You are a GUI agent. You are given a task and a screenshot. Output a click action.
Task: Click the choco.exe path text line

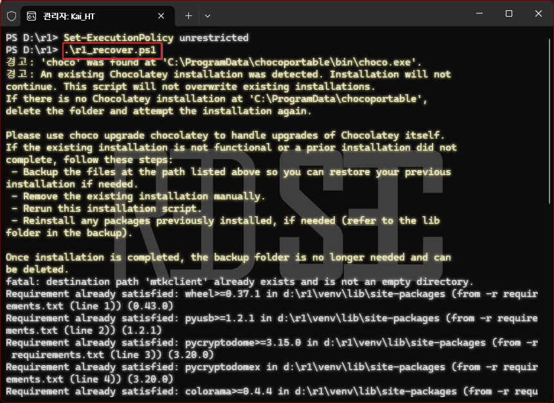pos(213,62)
